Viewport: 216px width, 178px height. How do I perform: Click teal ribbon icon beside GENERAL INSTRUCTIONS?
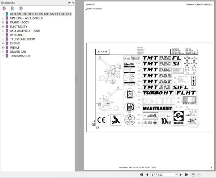(7, 14)
